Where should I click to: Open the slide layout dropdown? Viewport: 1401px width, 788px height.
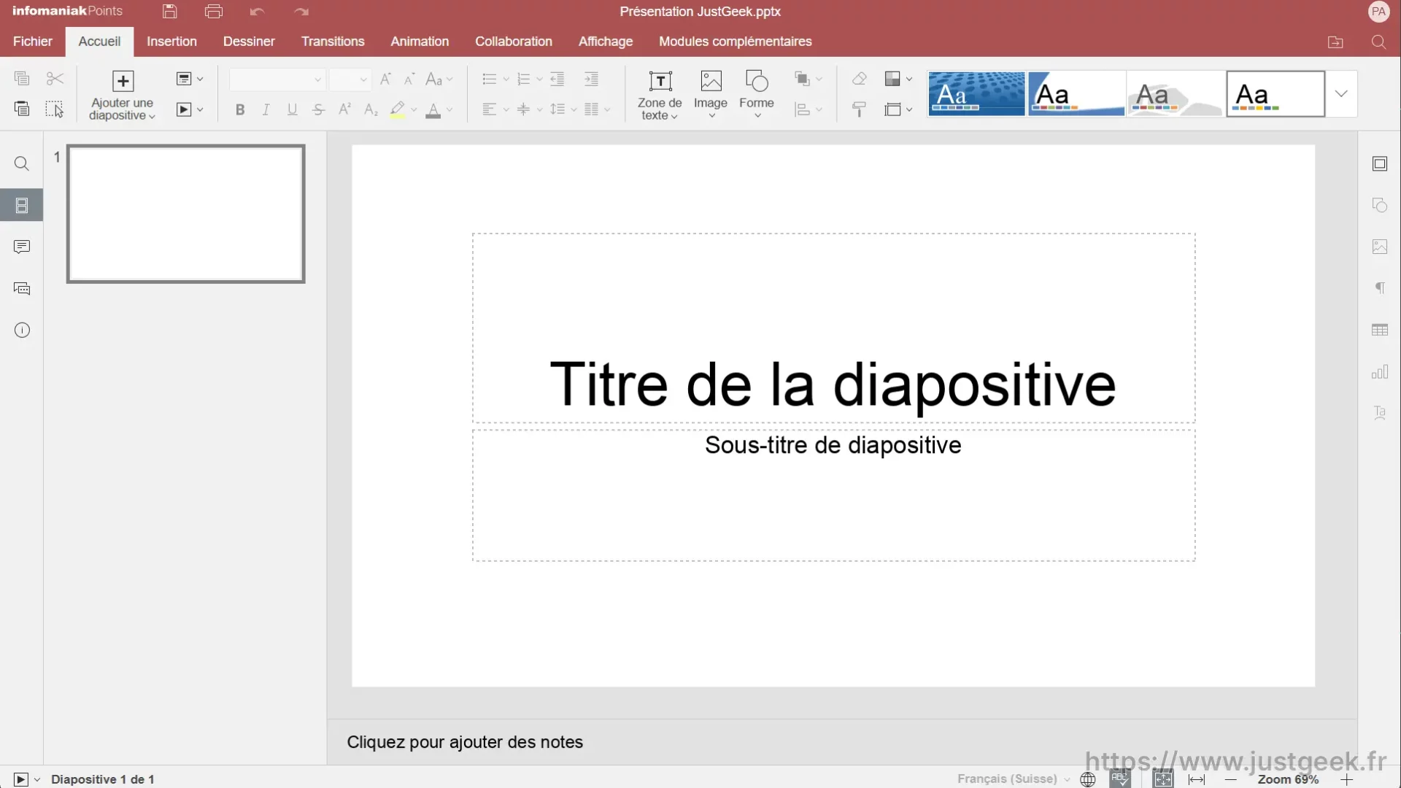click(x=190, y=79)
